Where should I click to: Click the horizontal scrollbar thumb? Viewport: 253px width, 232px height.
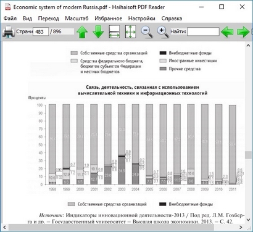click(111, 227)
